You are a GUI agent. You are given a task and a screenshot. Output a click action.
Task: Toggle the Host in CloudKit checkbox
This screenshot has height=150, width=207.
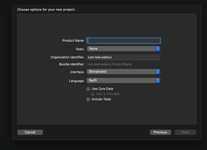click(x=92, y=94)
